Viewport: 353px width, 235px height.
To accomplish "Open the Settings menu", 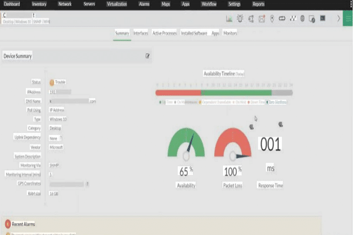I will [234, 4].
